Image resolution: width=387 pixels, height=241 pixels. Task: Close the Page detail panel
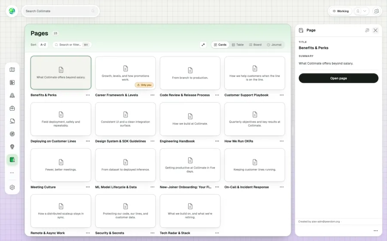pyautogui.click(x=375, y=30)
